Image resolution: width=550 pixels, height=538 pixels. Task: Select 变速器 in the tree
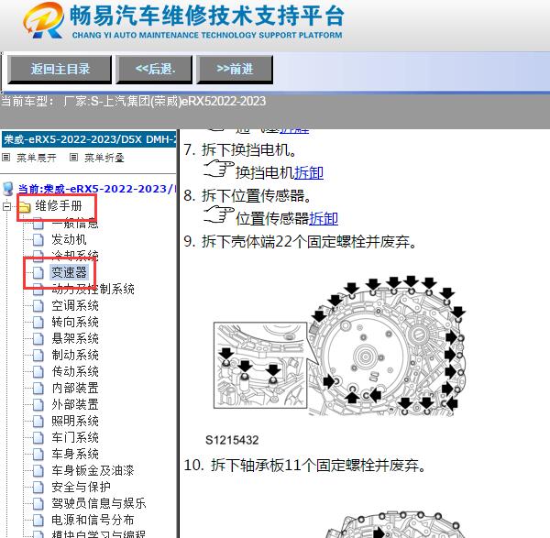[69, 272]
